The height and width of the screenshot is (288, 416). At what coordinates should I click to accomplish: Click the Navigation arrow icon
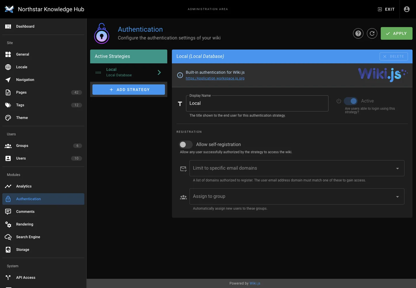(8, 80)
